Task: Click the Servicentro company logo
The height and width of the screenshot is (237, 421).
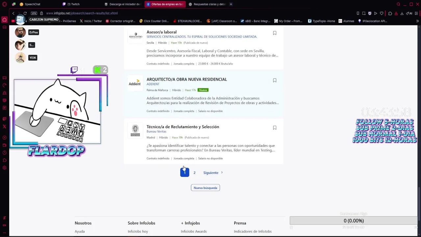Action: coord(136,36)
